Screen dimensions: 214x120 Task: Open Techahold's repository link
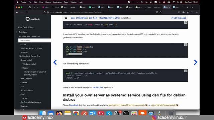pos(98,87)
